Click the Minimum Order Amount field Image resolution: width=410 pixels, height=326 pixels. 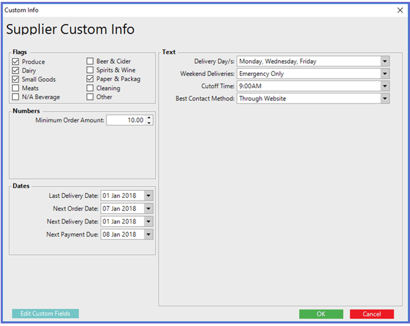coord(125,121)
